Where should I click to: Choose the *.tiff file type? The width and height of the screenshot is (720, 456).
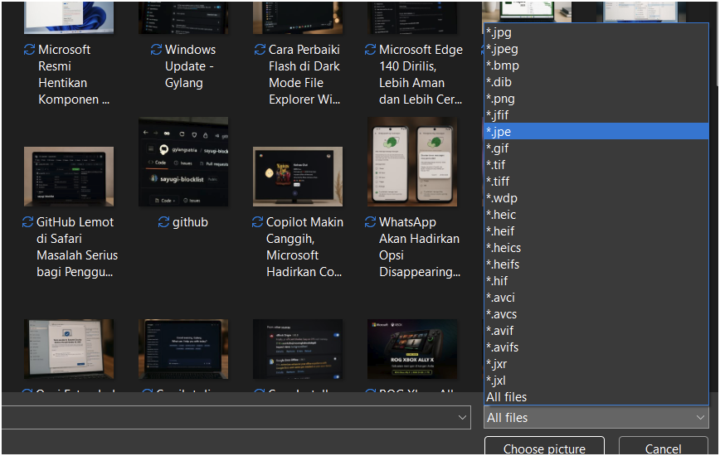596,182
